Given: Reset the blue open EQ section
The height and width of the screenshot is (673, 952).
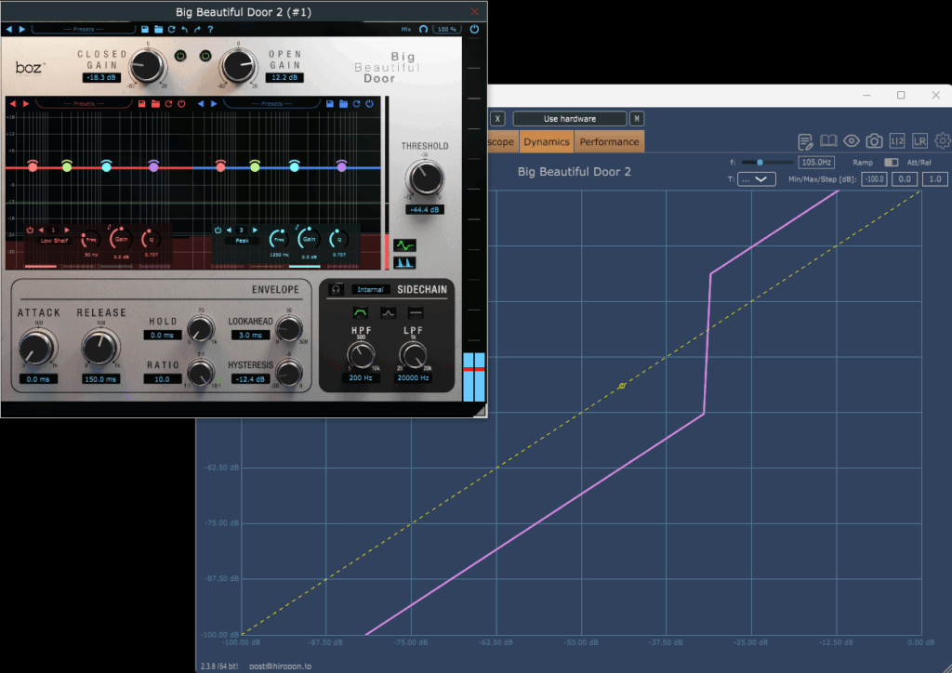Looking at the screenshot, I should point(356,104).
